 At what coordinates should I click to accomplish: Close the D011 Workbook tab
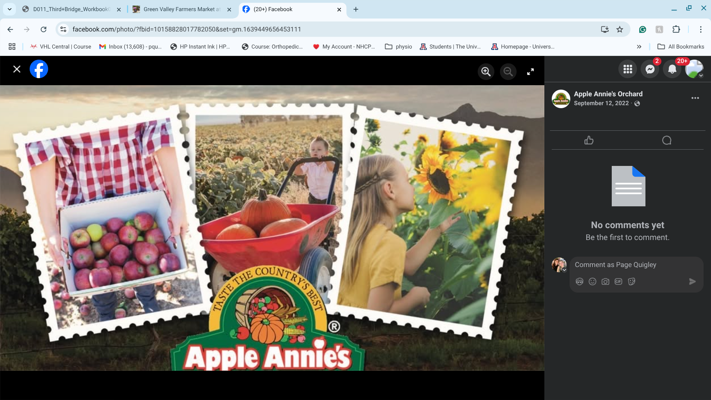pyautogui.click(x=119, y=10)
